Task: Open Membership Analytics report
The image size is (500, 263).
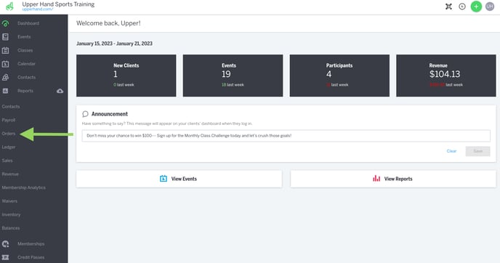Action: pyautogui.click(x=23, y=187)
